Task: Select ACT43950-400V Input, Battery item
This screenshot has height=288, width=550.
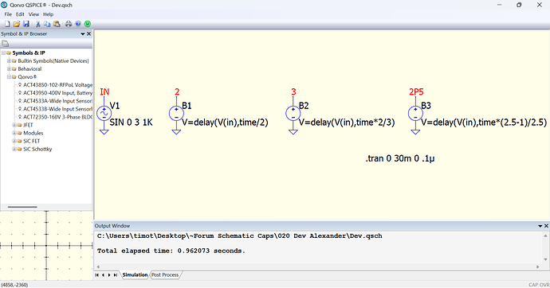Action: (x=58, y=93)
